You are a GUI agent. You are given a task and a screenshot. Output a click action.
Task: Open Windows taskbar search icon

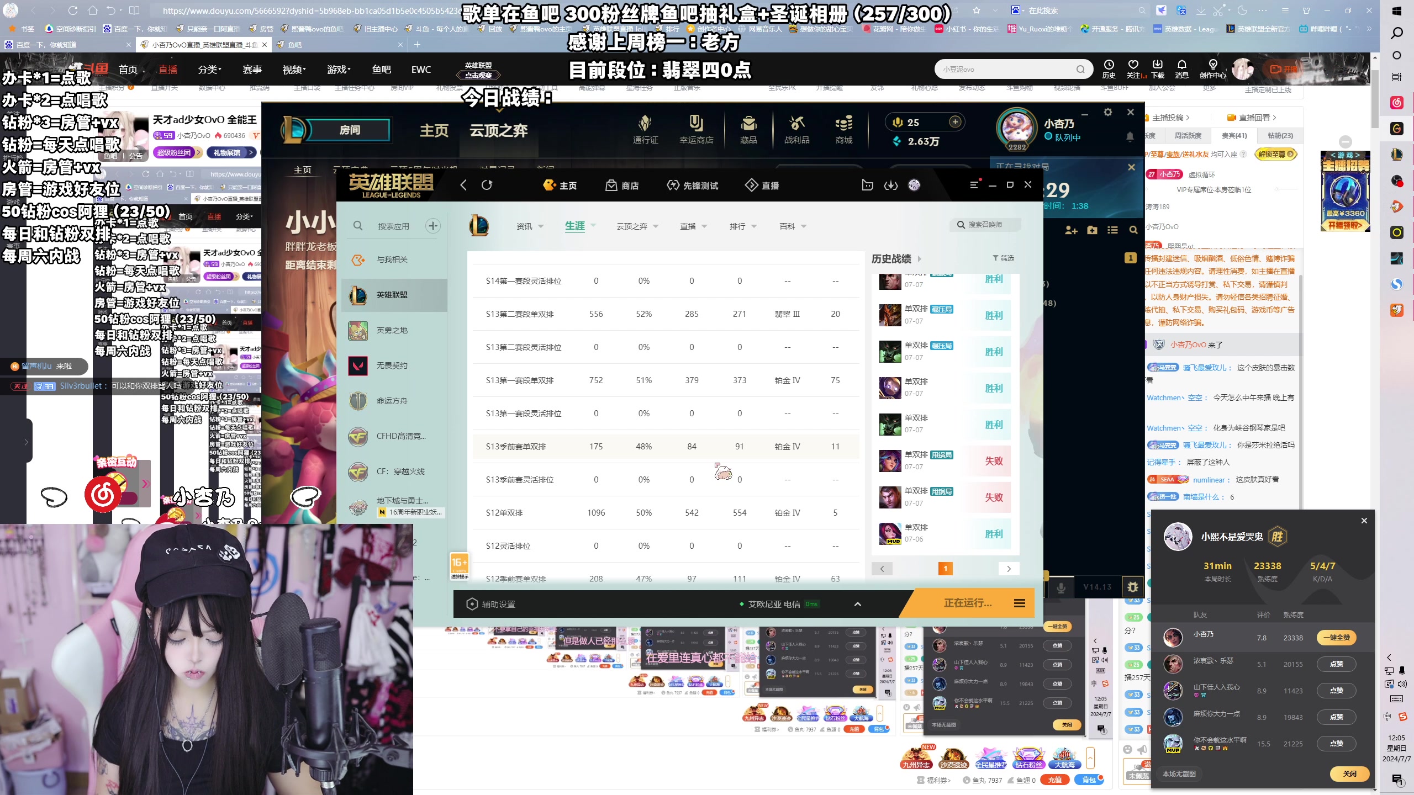[1397, 33]
